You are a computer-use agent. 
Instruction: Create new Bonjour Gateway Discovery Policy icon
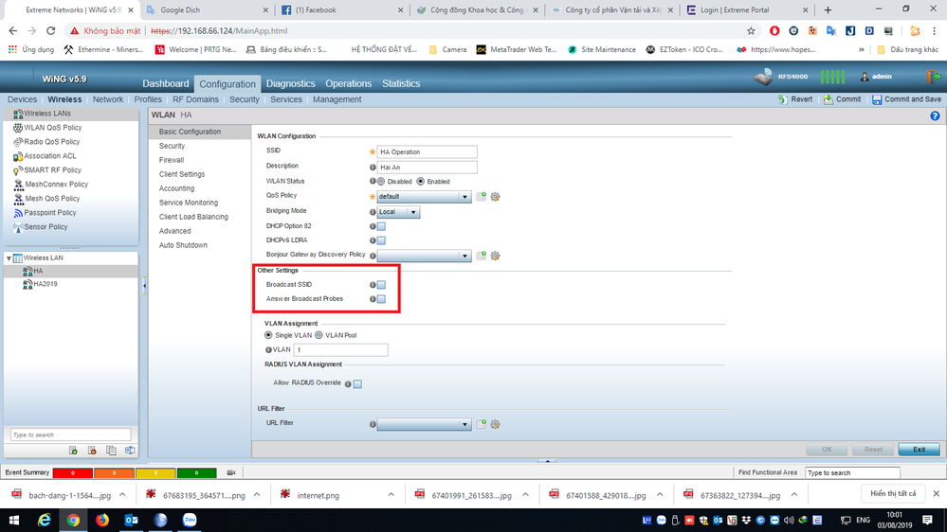coord(482,256)
